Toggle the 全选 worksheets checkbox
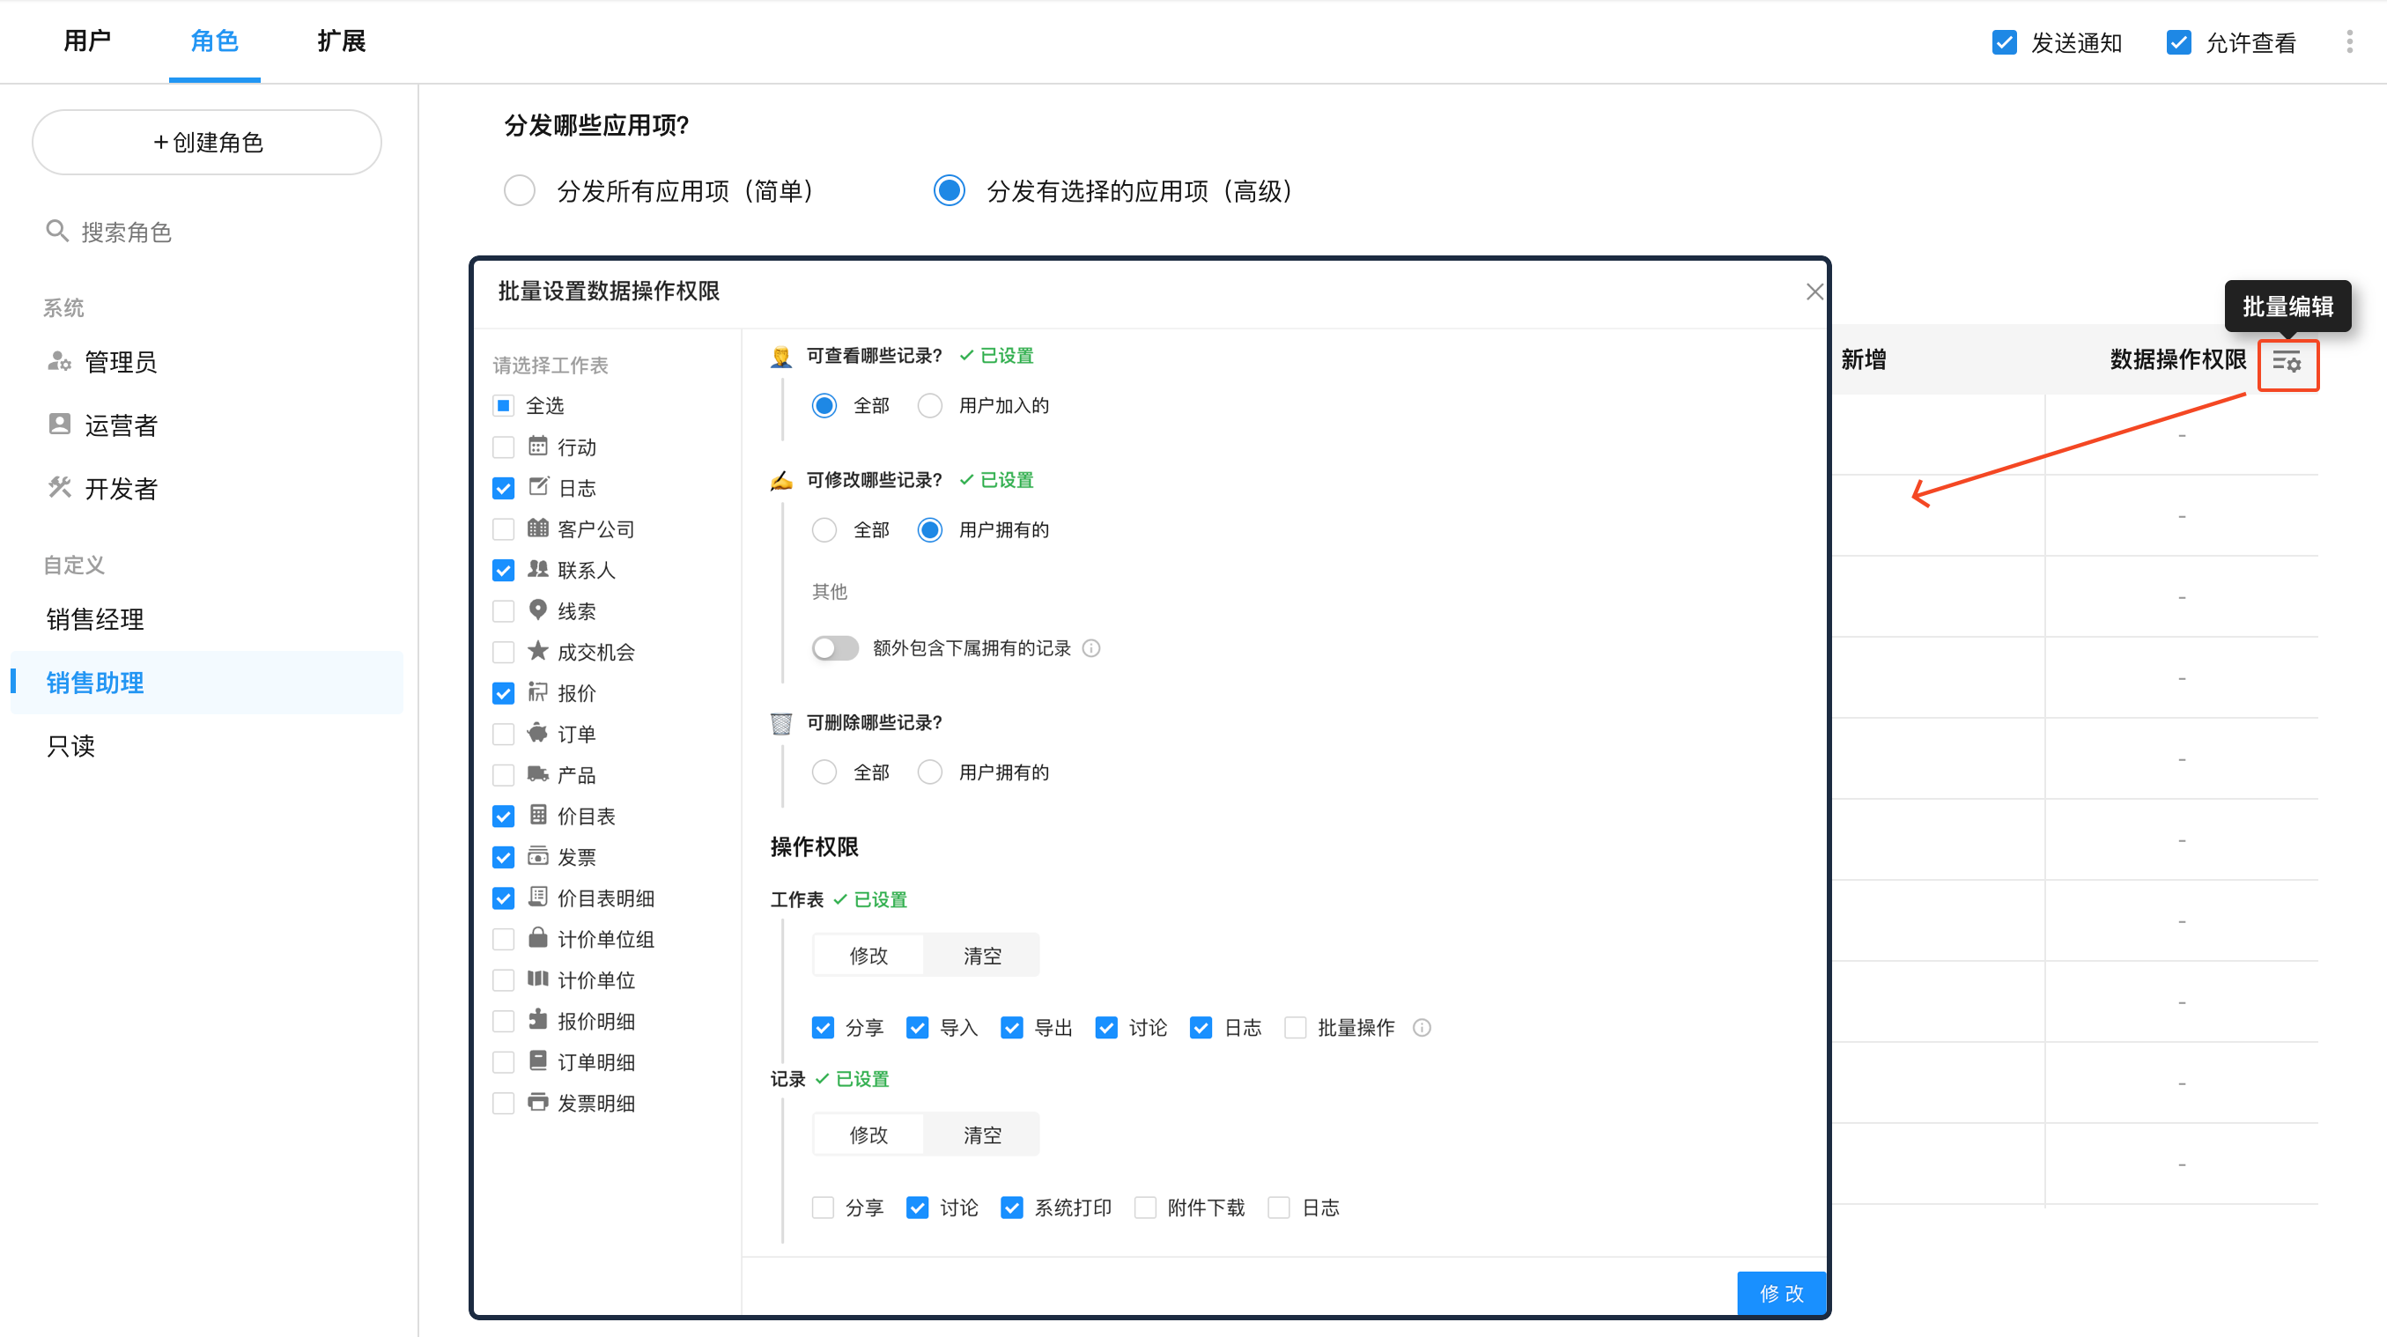The width and height of the screenshot is (2387, 1337). 503,405
